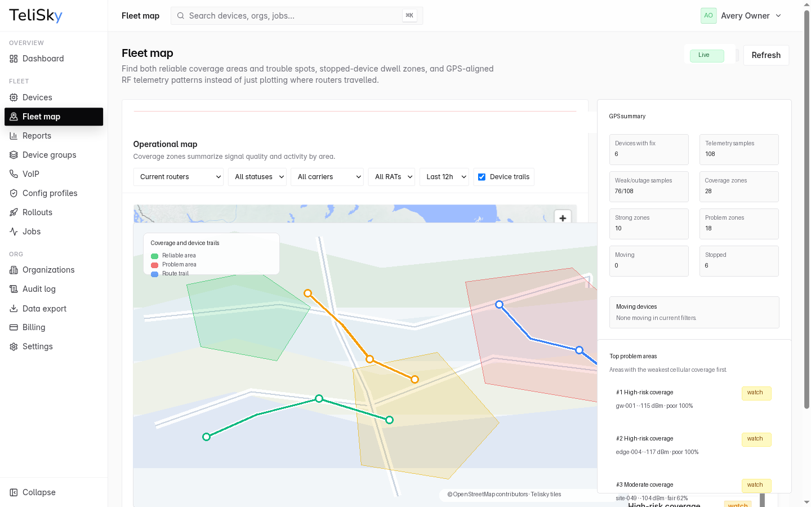Click watch badge for #2 High-risk coverage
811x507 pixels.
point(756,439)
